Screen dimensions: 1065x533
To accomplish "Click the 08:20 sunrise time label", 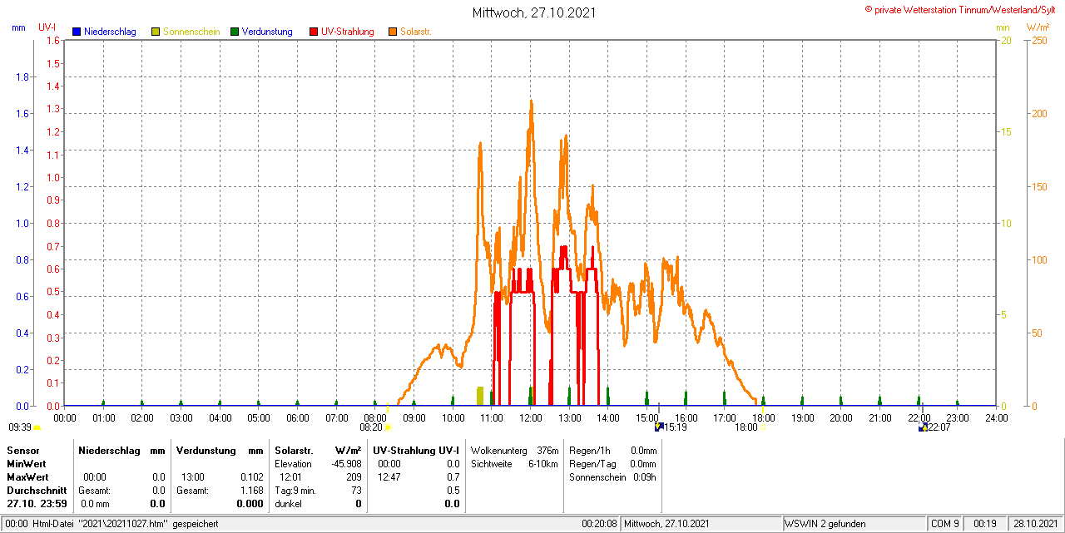I will 371,427.
